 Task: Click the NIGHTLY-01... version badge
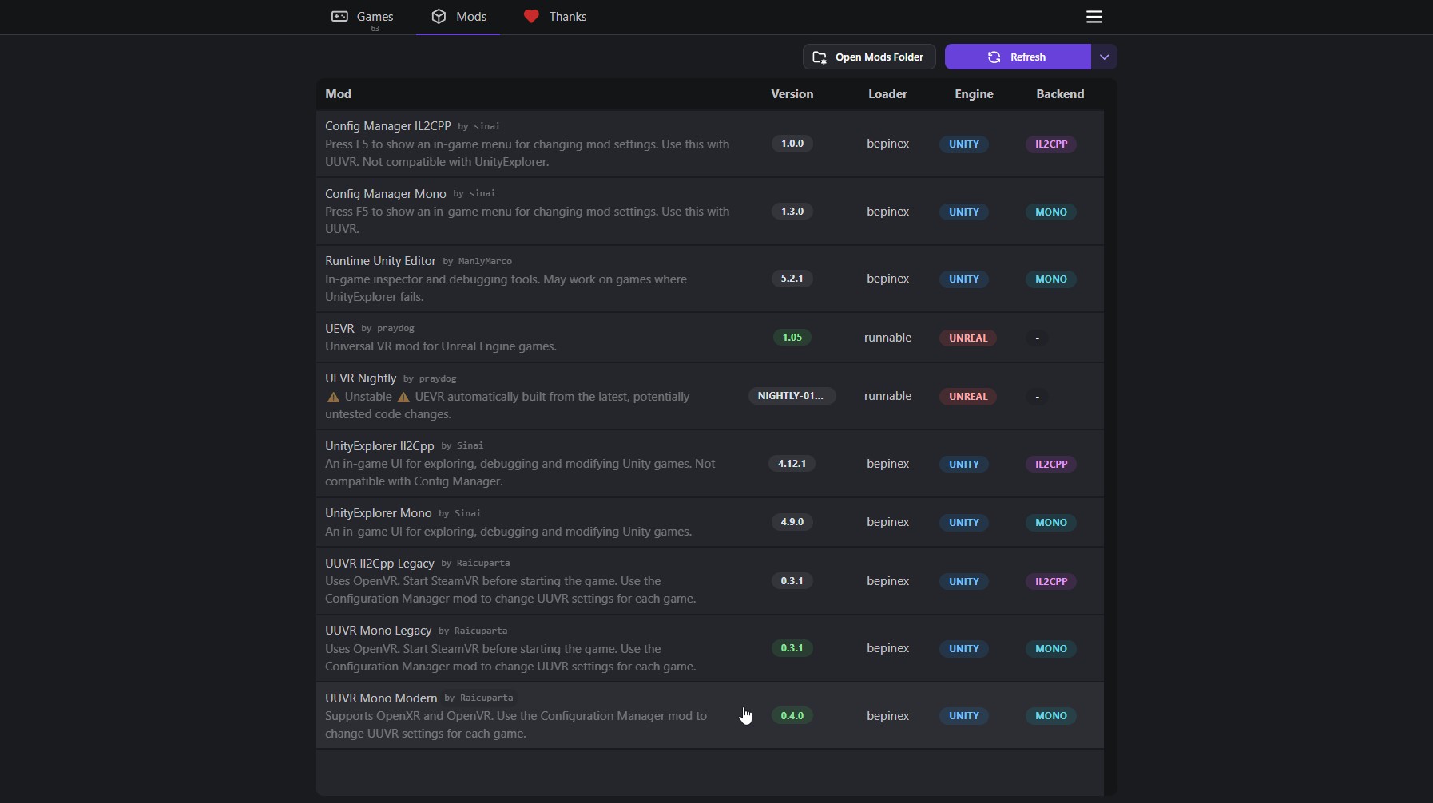[x=792, y=396]
